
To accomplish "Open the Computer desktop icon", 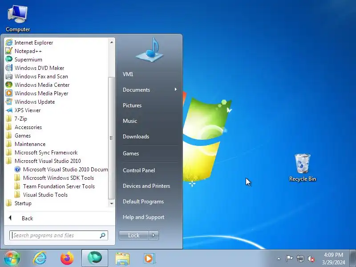I will 18,19.
